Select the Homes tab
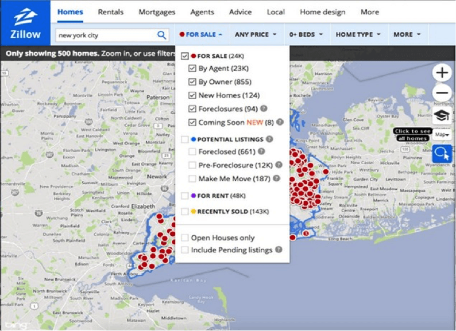This screenshot has width=456, height=331. click(x=70, y=12)
